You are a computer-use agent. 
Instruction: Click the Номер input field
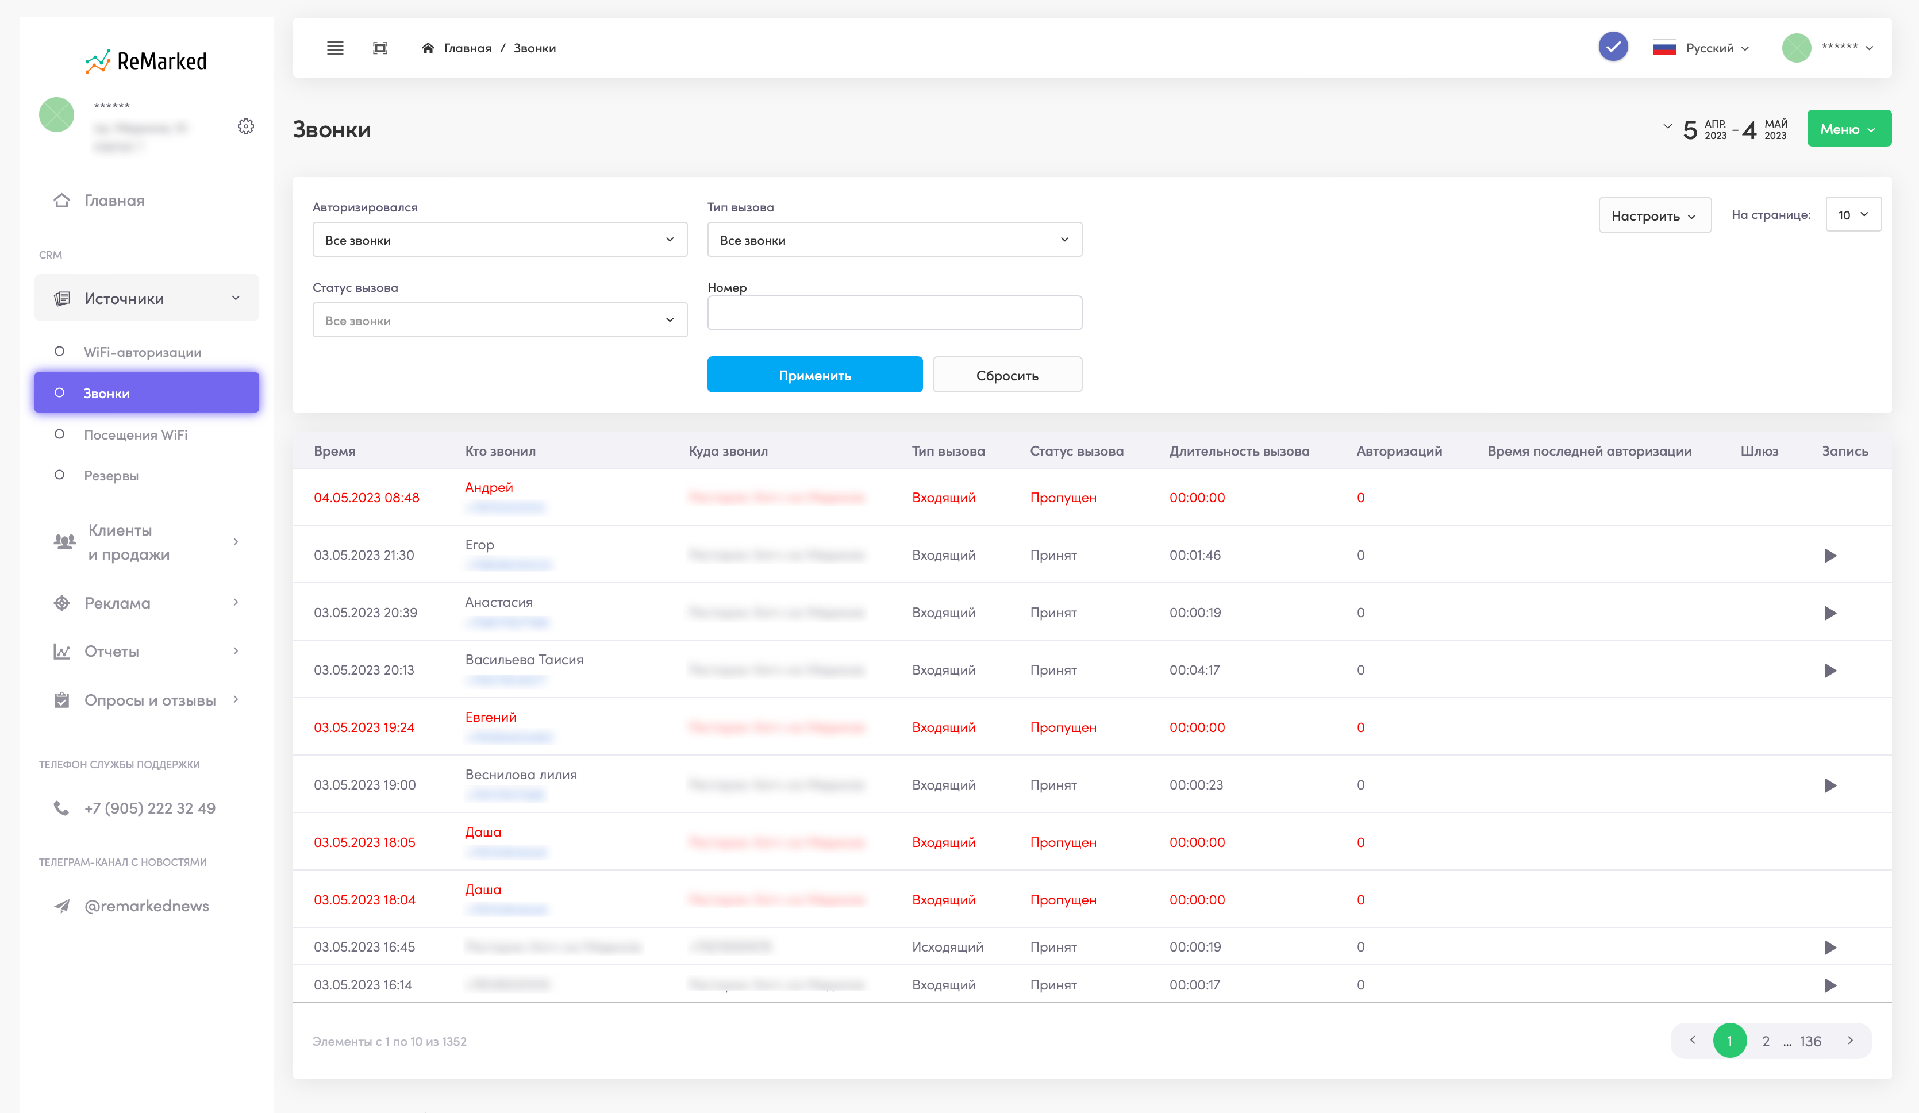[895, 313]
